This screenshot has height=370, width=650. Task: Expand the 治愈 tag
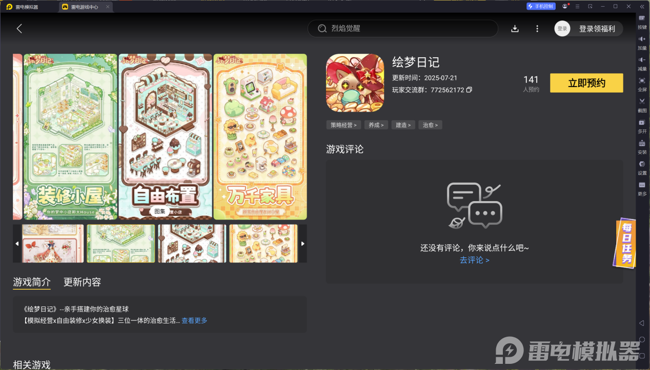tap(430, 125)
